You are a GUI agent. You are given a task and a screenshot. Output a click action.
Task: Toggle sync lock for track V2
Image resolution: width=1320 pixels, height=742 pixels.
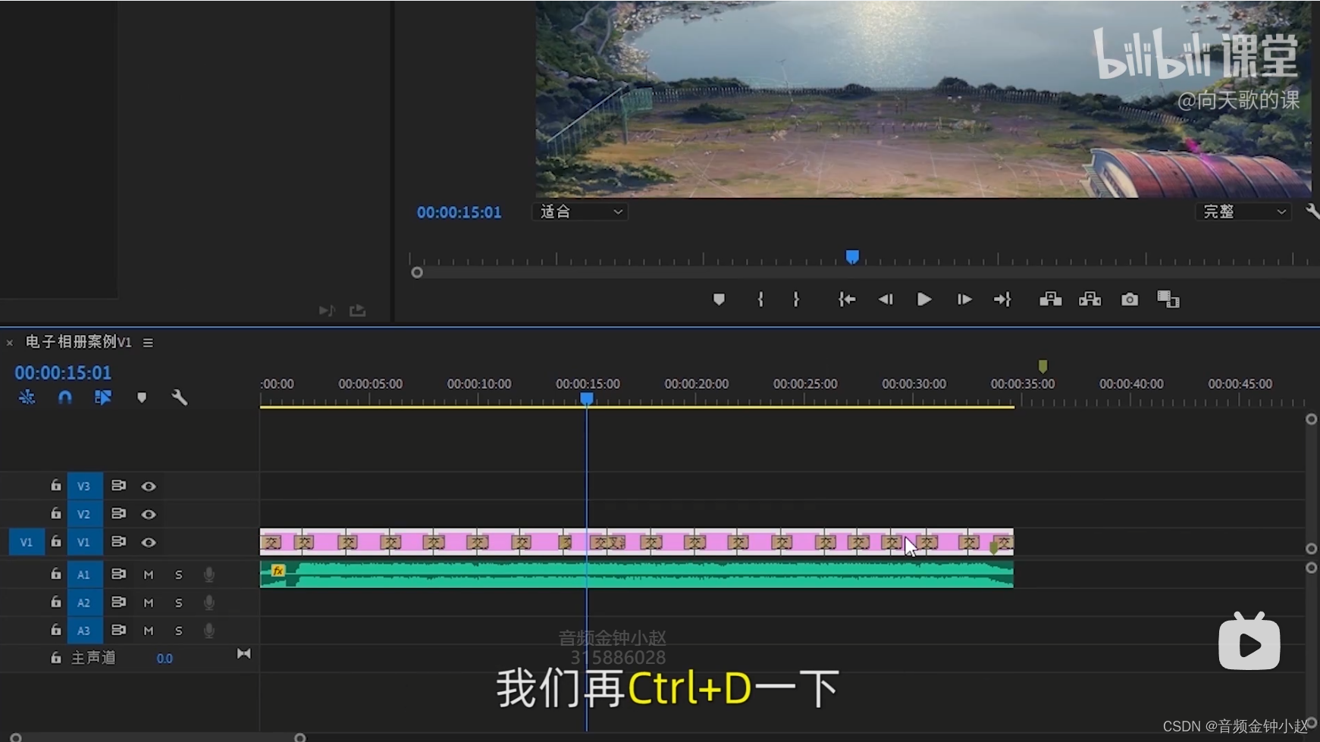(118, 513)
